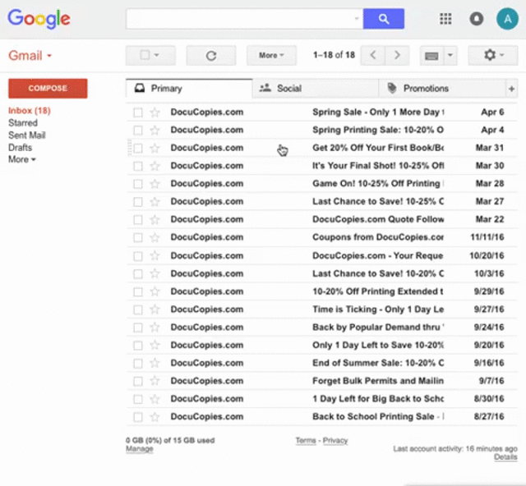Refresh the inbox
The width and height of the screenshot is (526, 486).
[x=210, y=55]
